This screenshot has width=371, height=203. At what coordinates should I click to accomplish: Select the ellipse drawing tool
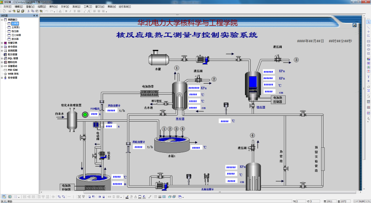pyautogui.click(x=368, y=49)
